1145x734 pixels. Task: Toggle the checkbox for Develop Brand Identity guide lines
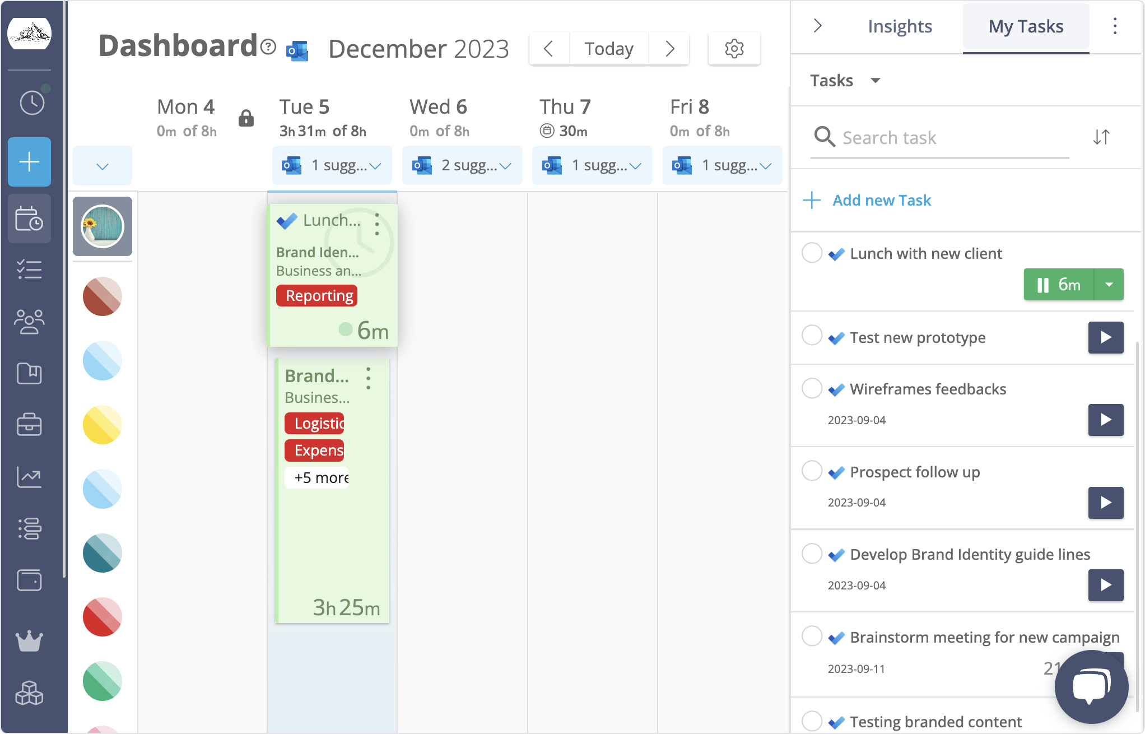[813, 555]
